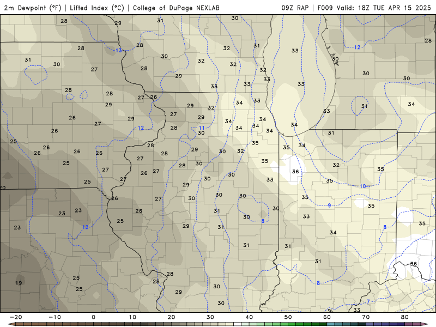
Task: Select the blue "9" lifted index contour label
Action: coord(330,205)
